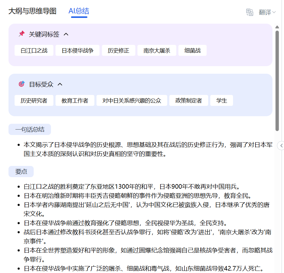Click the translation (中/A) icon
The width and height of the screenshot is (284, 273).
[x=249, y=12]
